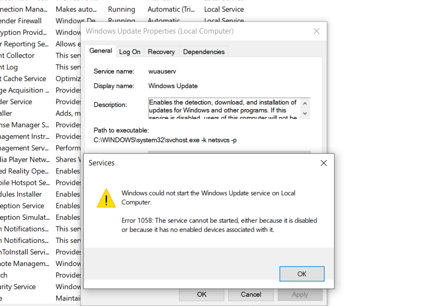This screenshot has width=429, height=306.
Task: Select the 'r Reporting Se...' service row
Action: tap(40, 44)
